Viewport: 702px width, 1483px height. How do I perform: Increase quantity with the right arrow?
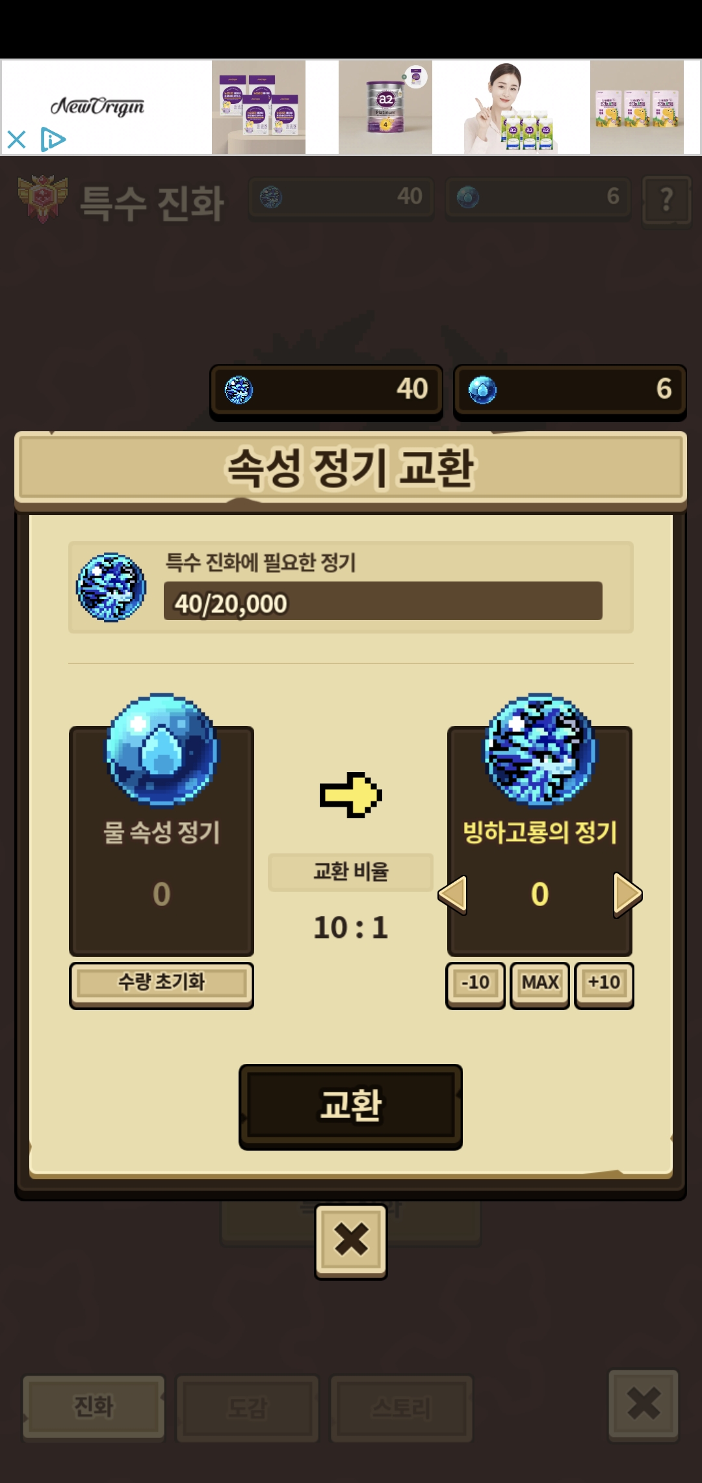pyautogui.click(x=628, y=894)
